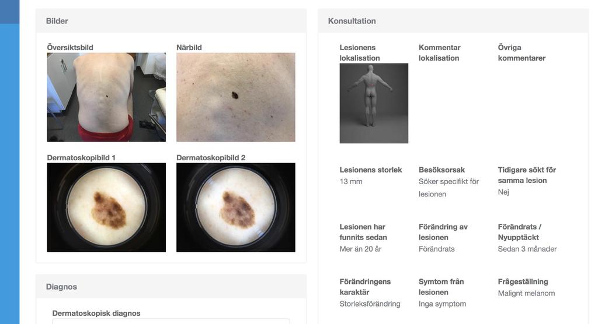This screenshot has width=598, height=324.
Task: Click the Diagnos panel header
Action: 171,287
